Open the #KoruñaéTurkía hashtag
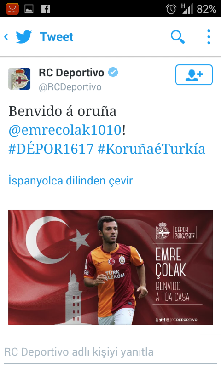Viewport: 221px width, 368px height. click(x=151, y=149)
